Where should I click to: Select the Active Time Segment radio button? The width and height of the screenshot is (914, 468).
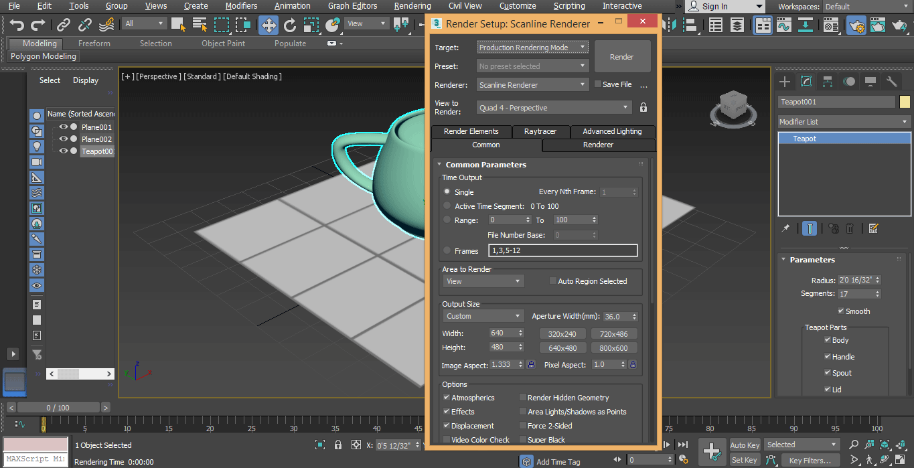(x=447, y=206)
